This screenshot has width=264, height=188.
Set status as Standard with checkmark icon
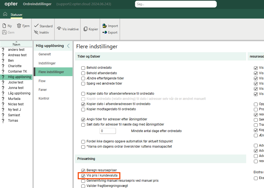coord(36,26)
